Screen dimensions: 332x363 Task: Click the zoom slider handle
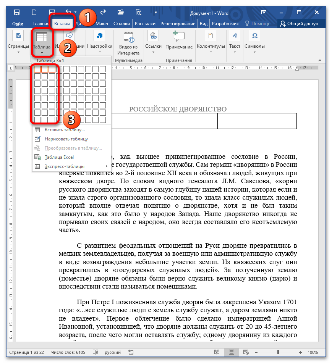pos(278,352)
